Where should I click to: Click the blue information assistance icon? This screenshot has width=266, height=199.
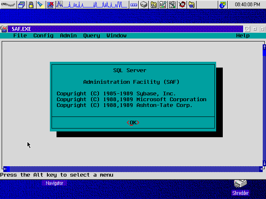[x=222, y=5]
